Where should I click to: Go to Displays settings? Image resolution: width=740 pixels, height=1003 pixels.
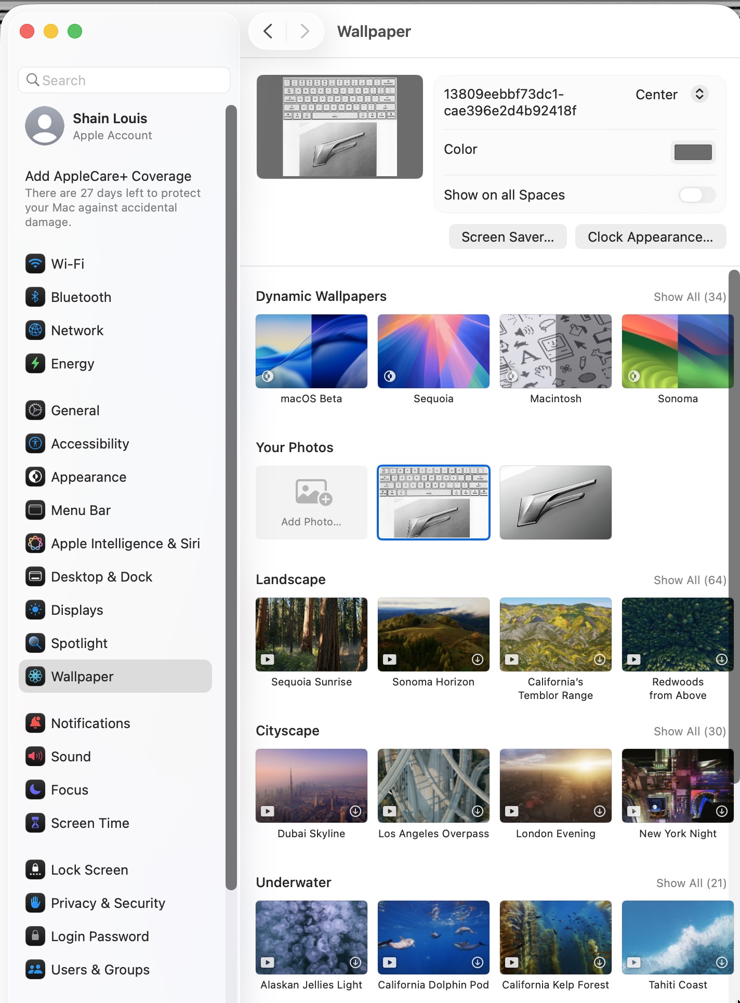(115, 610)
